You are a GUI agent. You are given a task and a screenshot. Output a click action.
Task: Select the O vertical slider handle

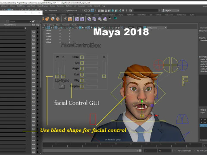[104, 76]
